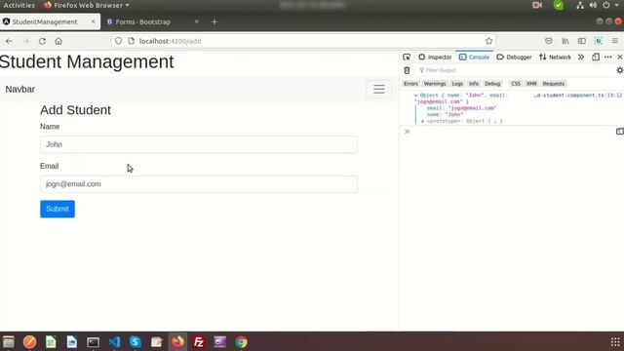
Task: Open the Pocket save icon
Action: click(548, 41)
